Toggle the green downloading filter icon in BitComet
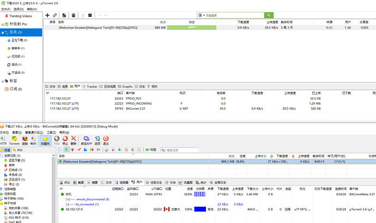 coord(66,150)
